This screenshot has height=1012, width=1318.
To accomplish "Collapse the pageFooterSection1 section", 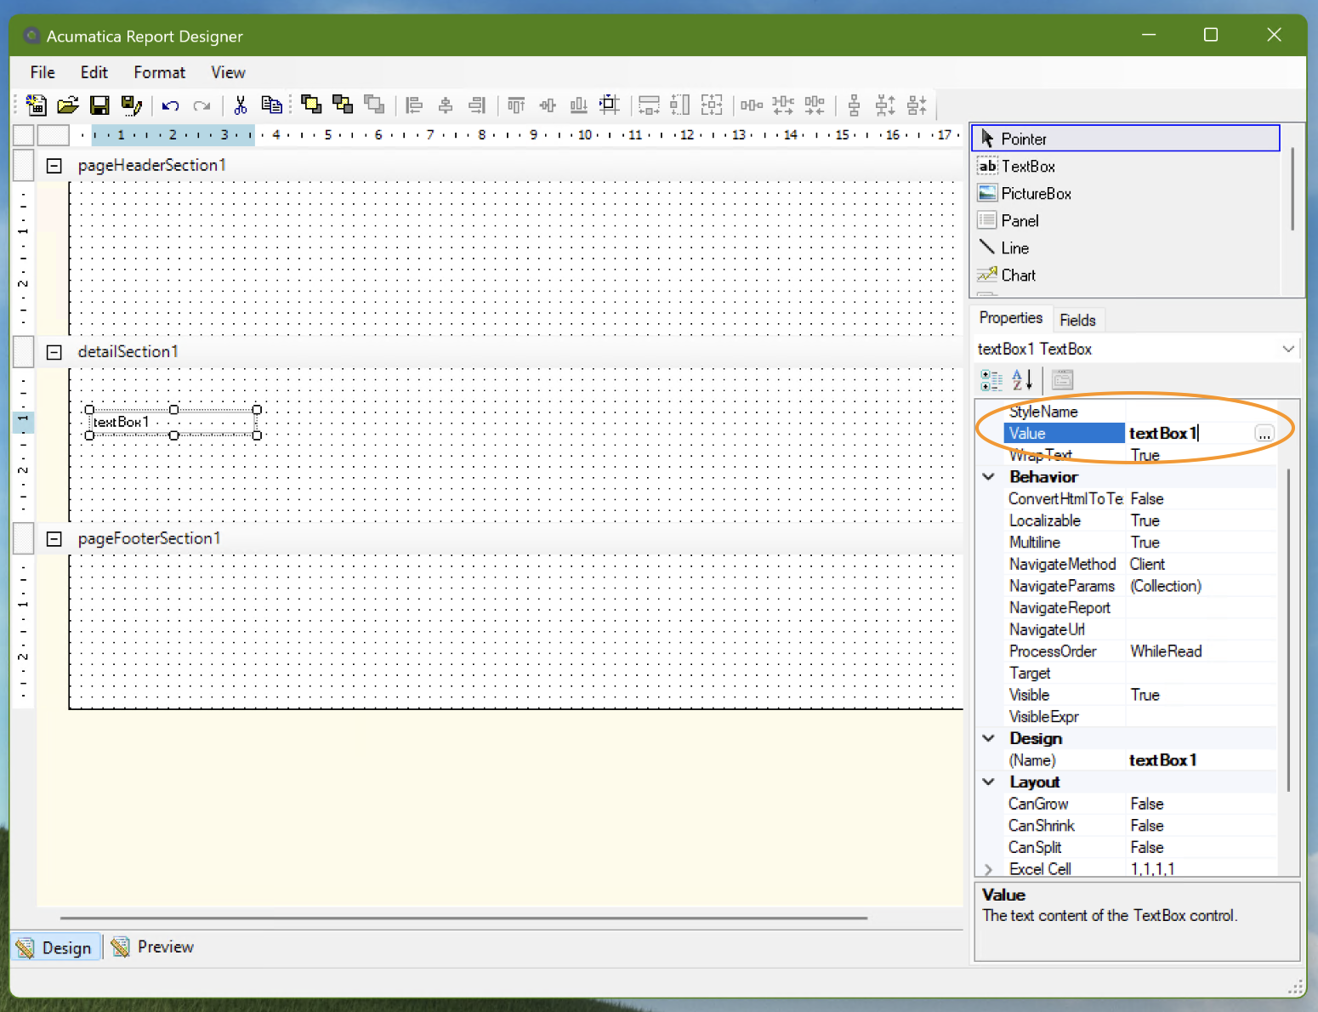I will point(54,538).
